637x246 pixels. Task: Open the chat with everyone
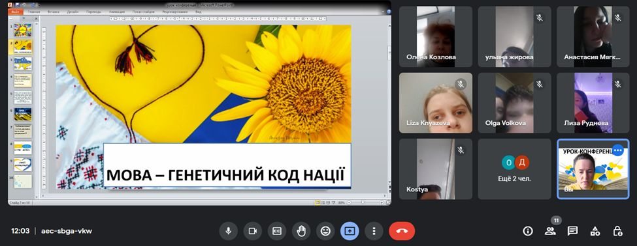(x=572, y=231)
